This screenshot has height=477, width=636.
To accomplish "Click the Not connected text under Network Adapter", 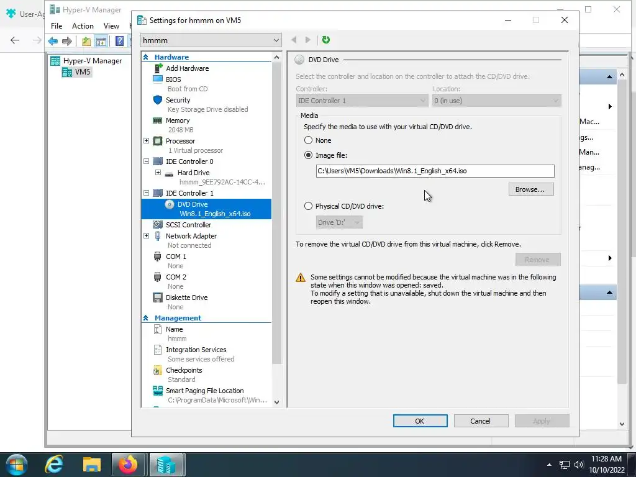I will pos(189,245).
